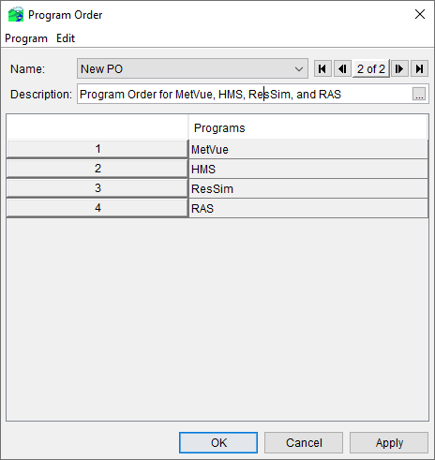Select the MetVue program cell

click(x=308, y=149)
